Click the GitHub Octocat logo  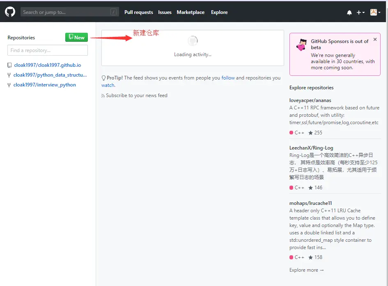10,12
